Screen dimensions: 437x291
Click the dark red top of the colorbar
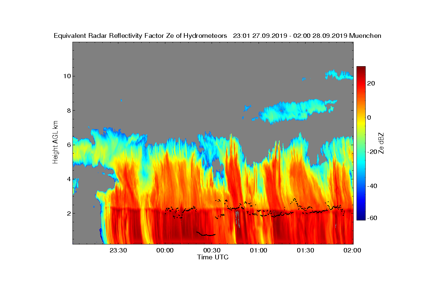[361, 69]
